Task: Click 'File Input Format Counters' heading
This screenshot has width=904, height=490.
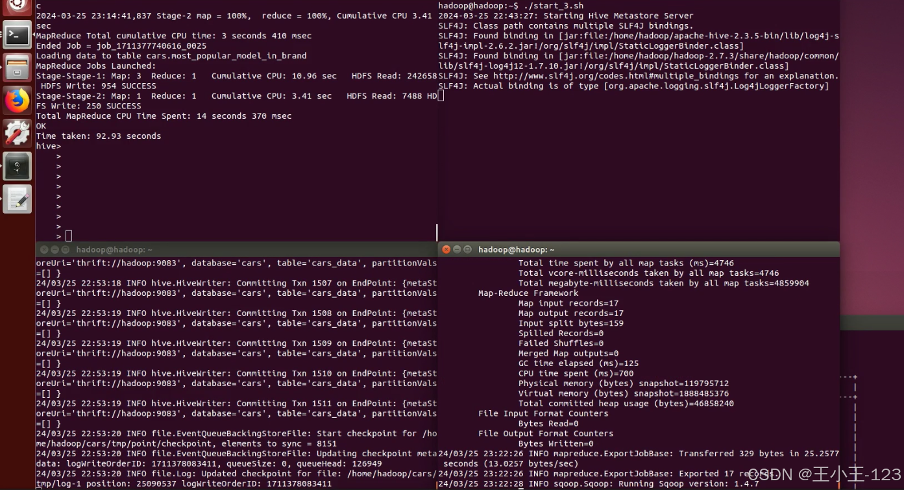Action: [x=543, y=414]
